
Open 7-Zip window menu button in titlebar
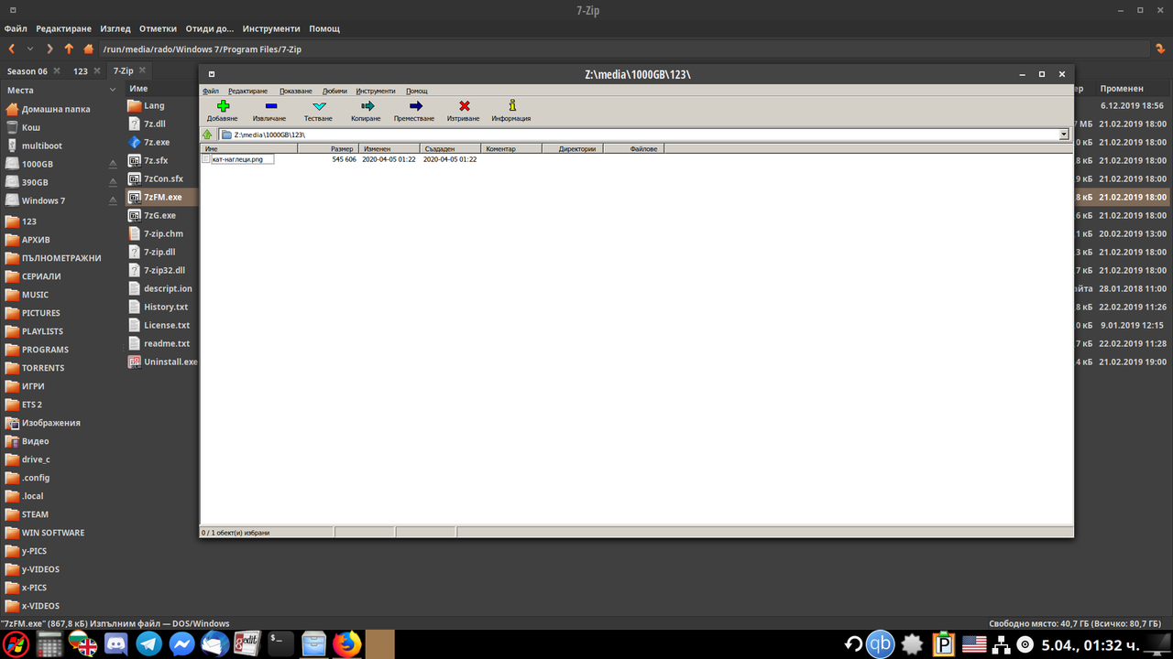tap(211, 73)
